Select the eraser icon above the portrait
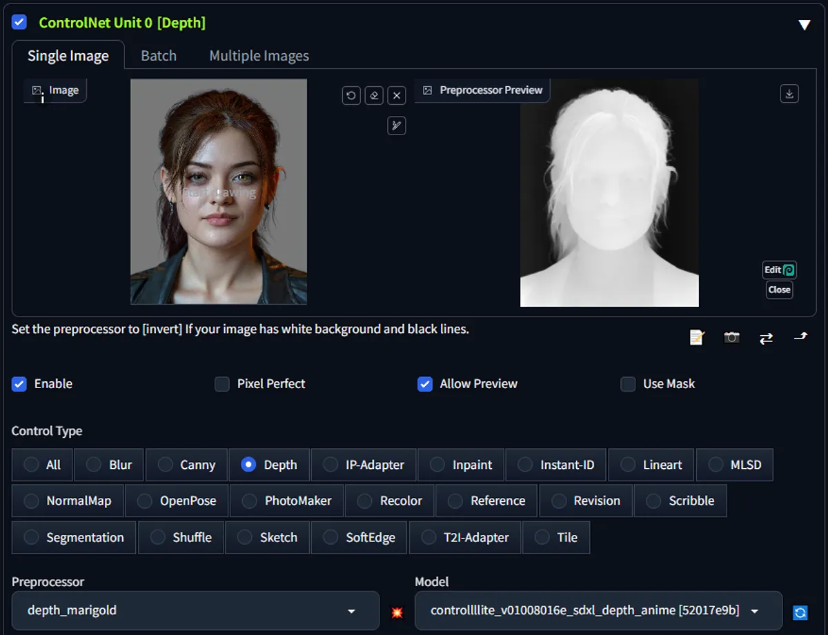The image size is (828, 635). [373, 95]
